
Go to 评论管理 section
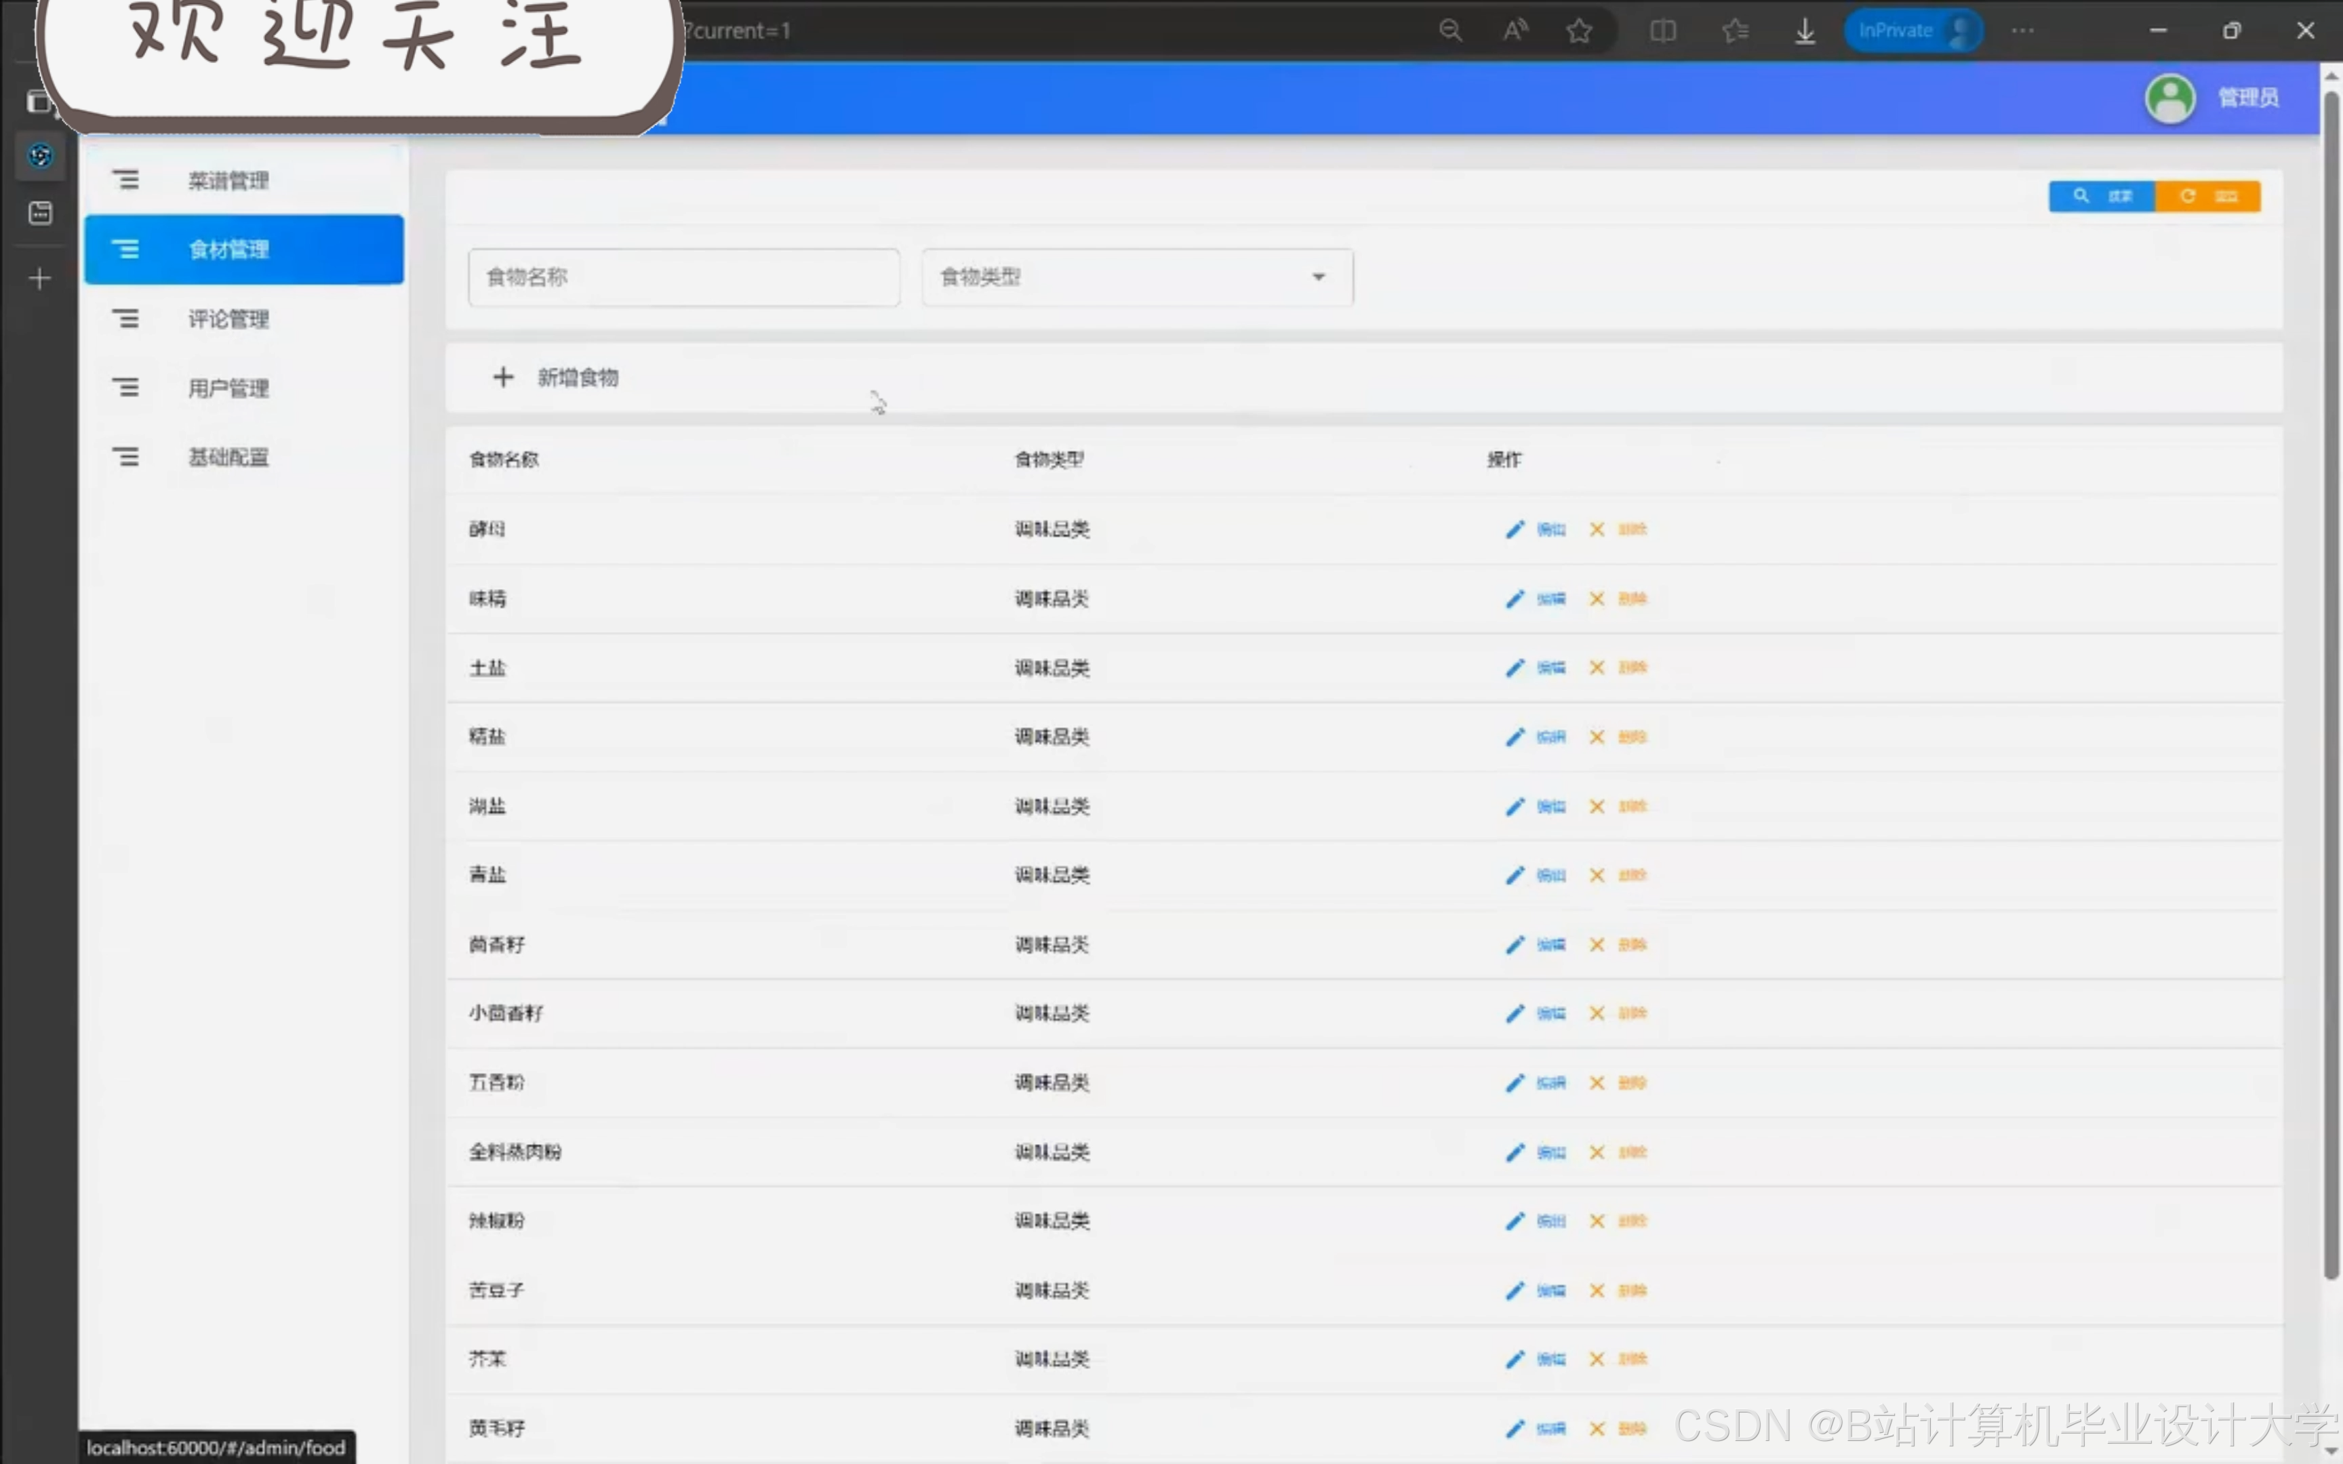pyautogui.click(x=229, y=319)
